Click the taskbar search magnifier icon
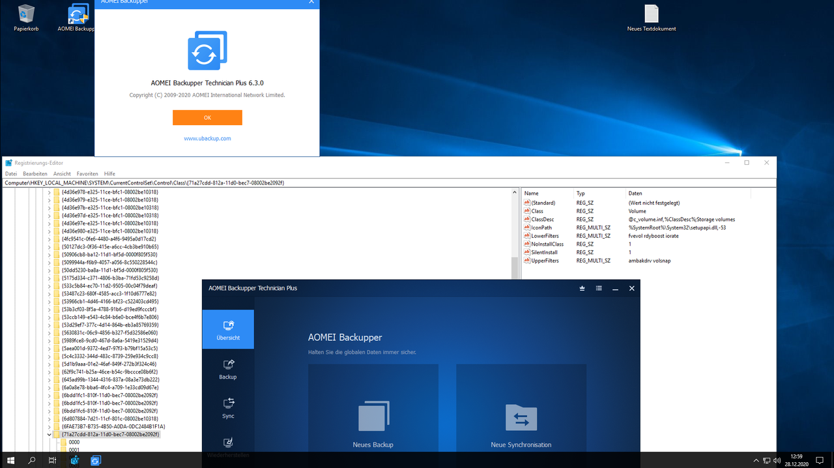 pos(32,460)
